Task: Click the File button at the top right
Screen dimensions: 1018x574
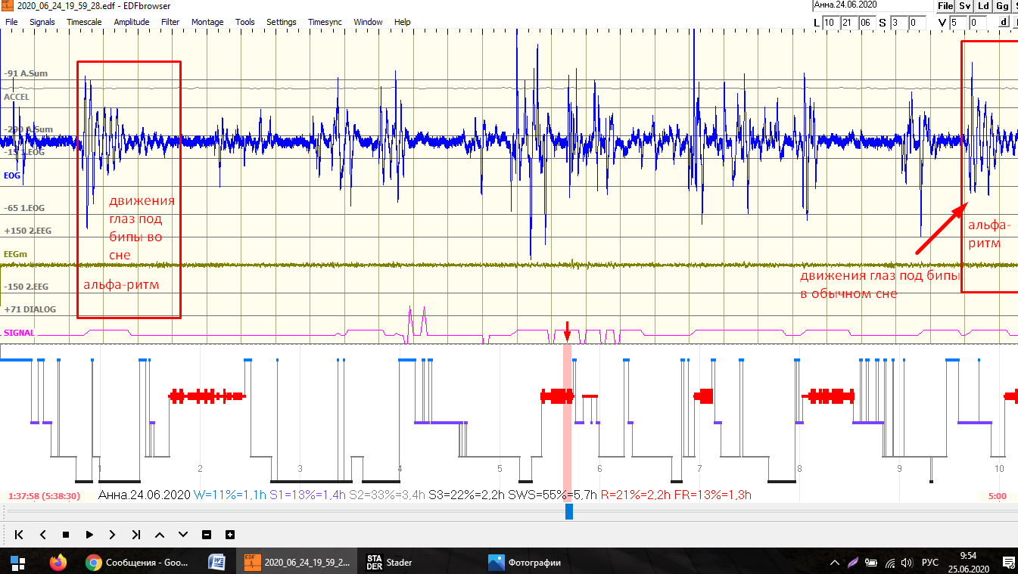Action: (x=945, y=5)
